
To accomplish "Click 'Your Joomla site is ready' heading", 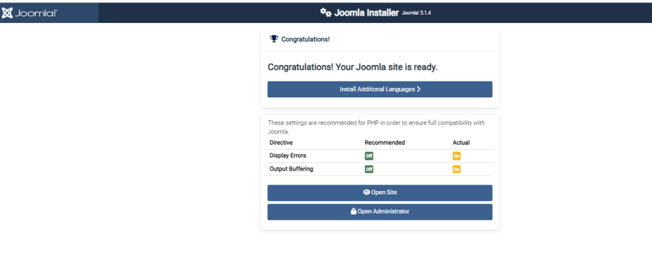I will pyautogui.click(x=353, y=67).
